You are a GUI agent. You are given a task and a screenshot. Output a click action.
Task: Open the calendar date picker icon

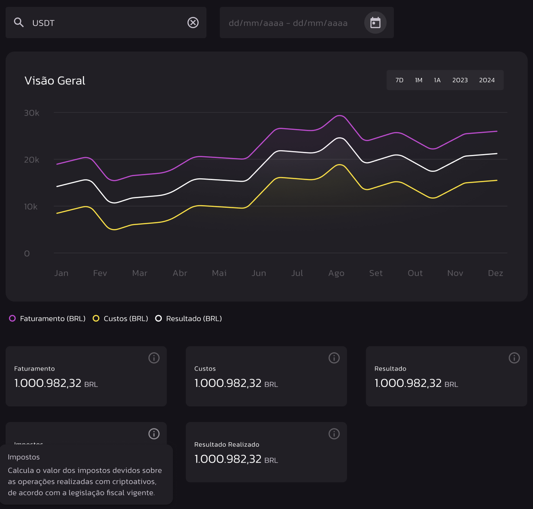click(x=375, y=23)
